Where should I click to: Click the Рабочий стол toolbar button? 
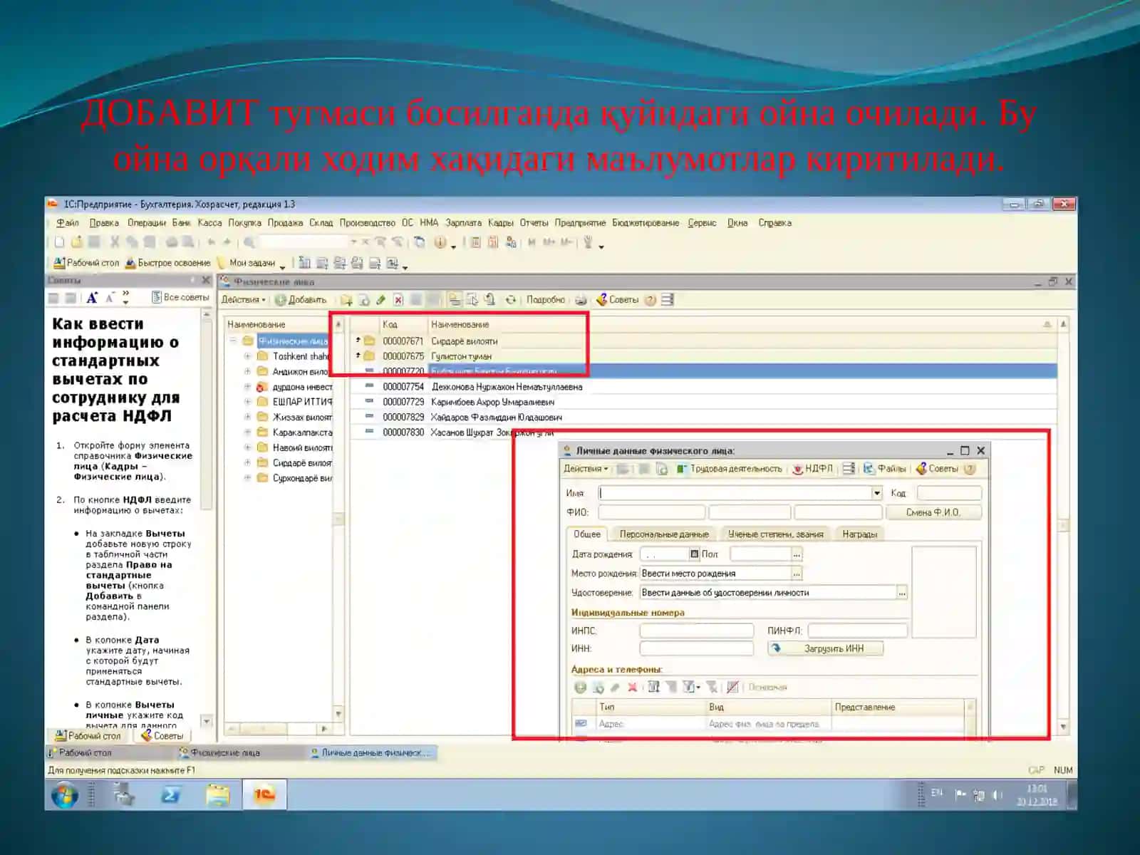coord(86,263)
